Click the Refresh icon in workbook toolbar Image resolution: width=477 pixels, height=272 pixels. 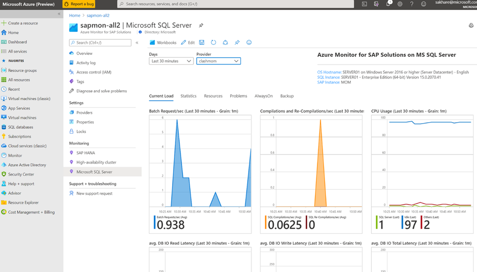[213, 42]
